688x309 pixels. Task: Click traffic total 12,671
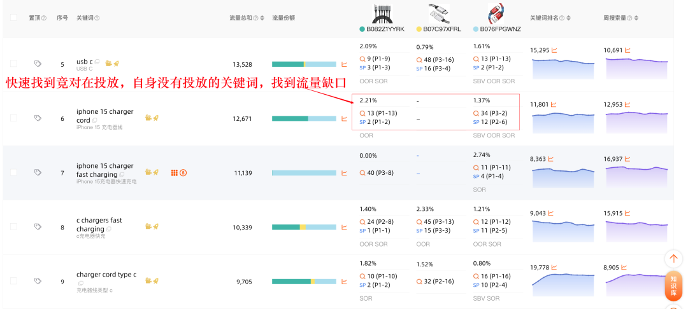point(242,119)
